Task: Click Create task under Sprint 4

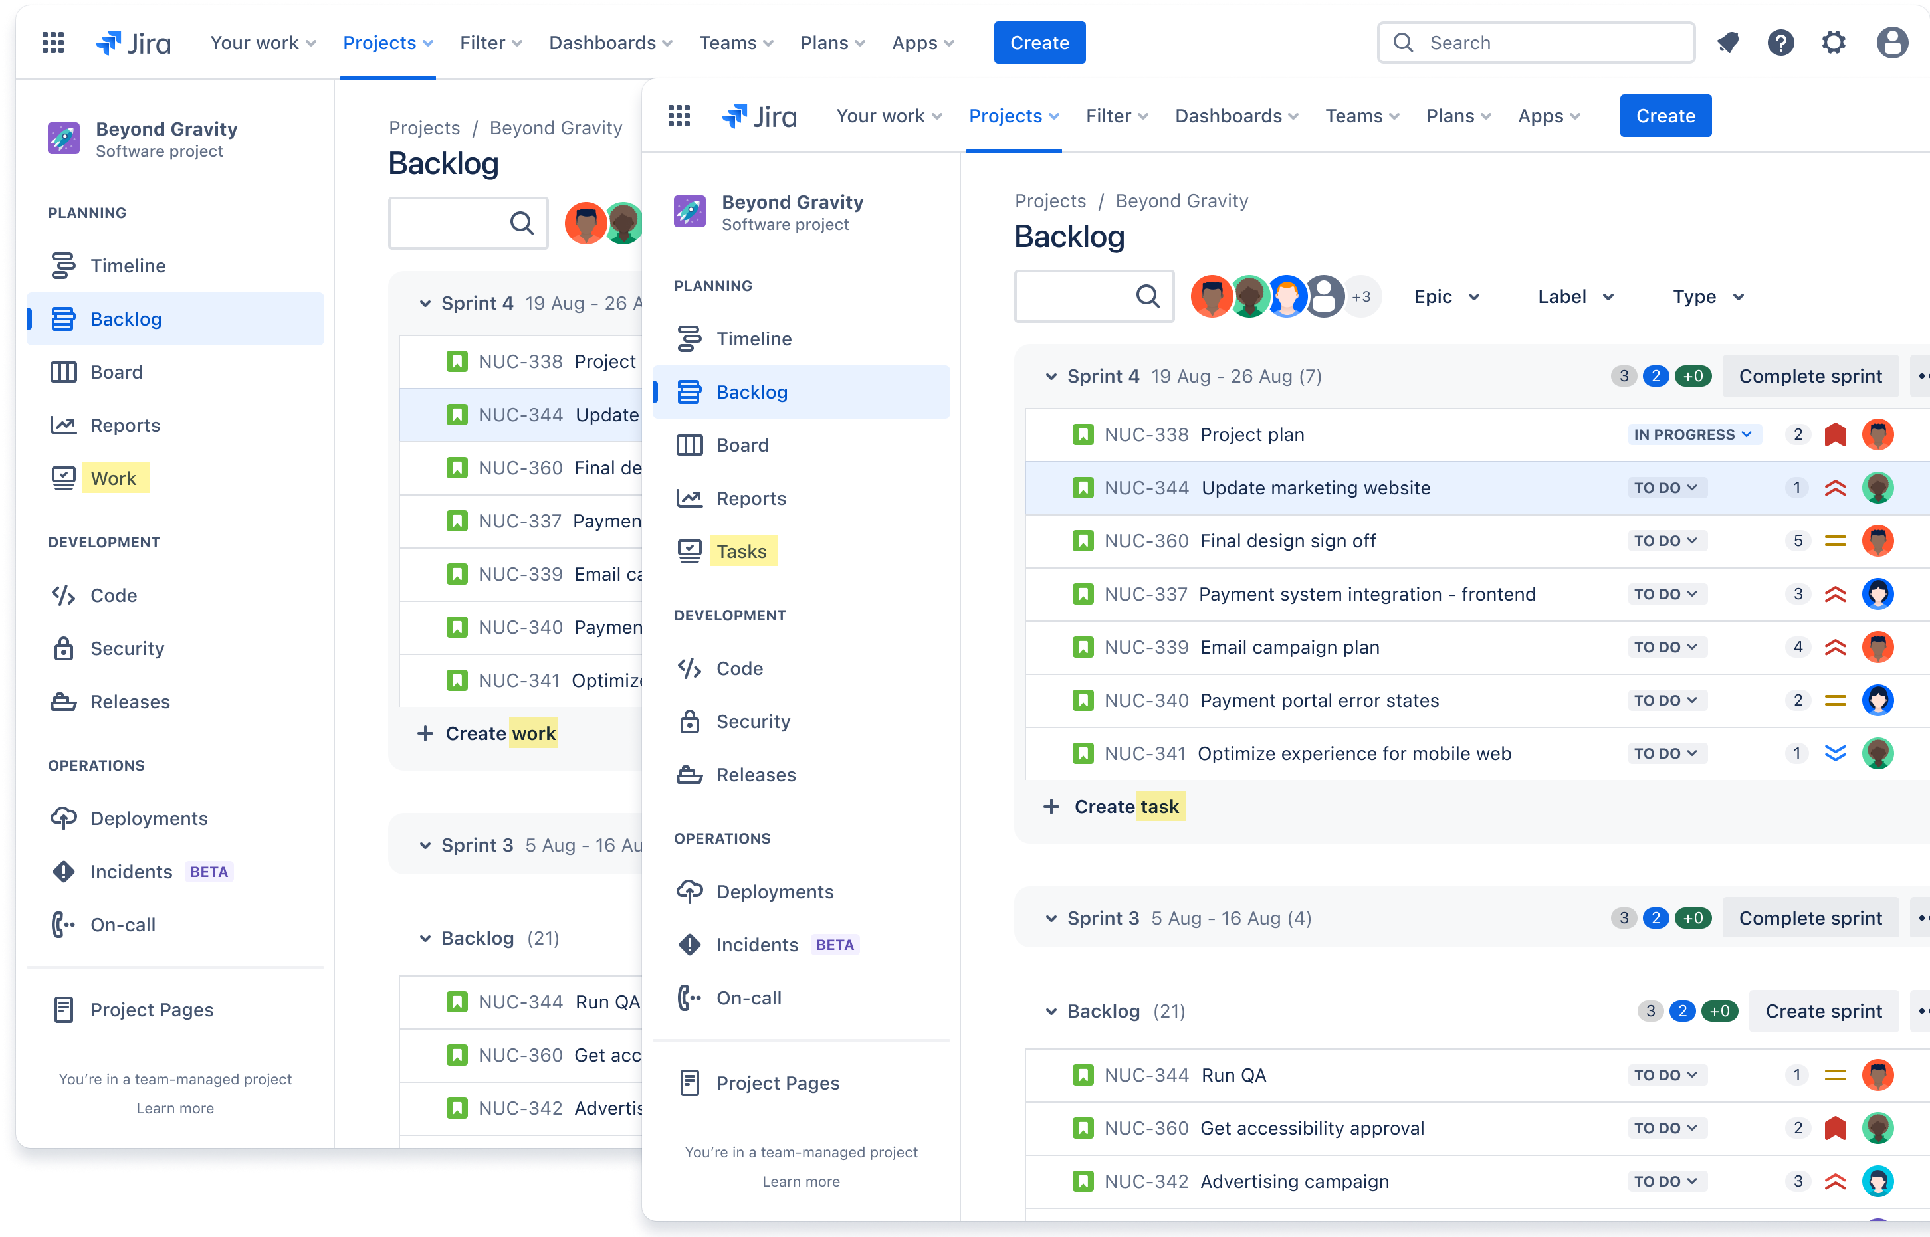Action: [x=1112, y=807]
